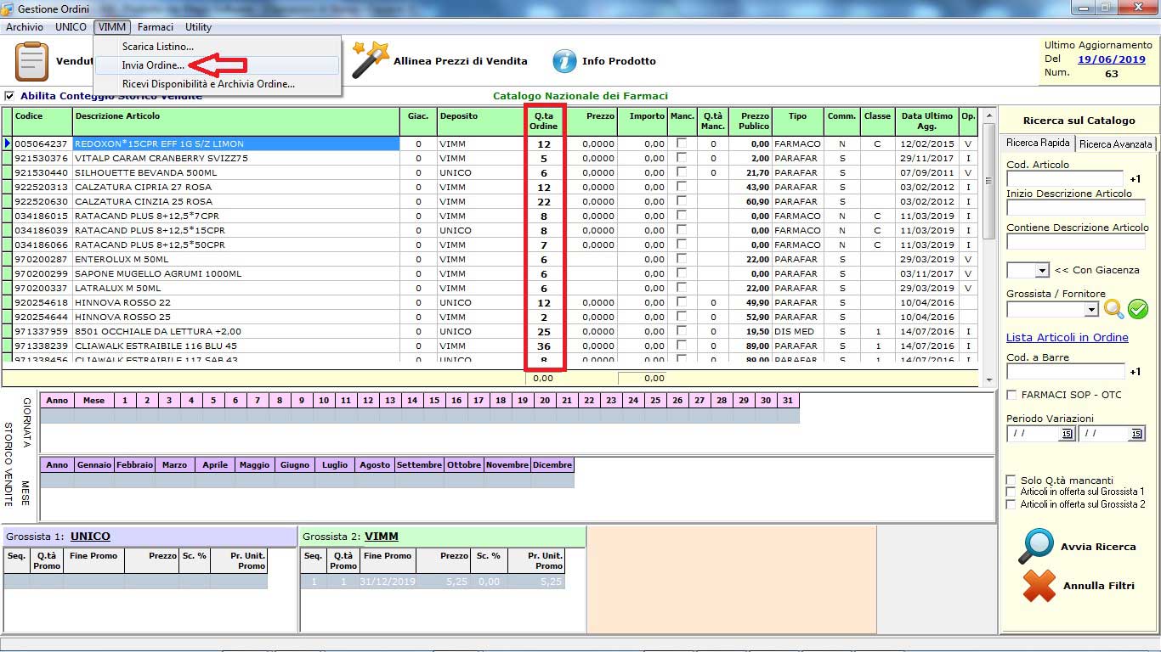This screenshot has width=1161, height=652.
Task: Check Articoli in offerta sul Grossista 2
Action: pyautogui.click(x=1011, y=504)
